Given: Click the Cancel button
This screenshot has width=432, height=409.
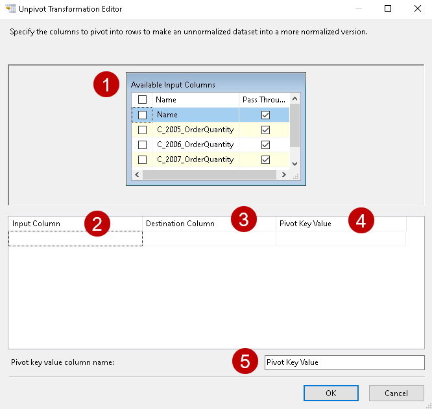Looking at the screenshot, I should 396,393.
